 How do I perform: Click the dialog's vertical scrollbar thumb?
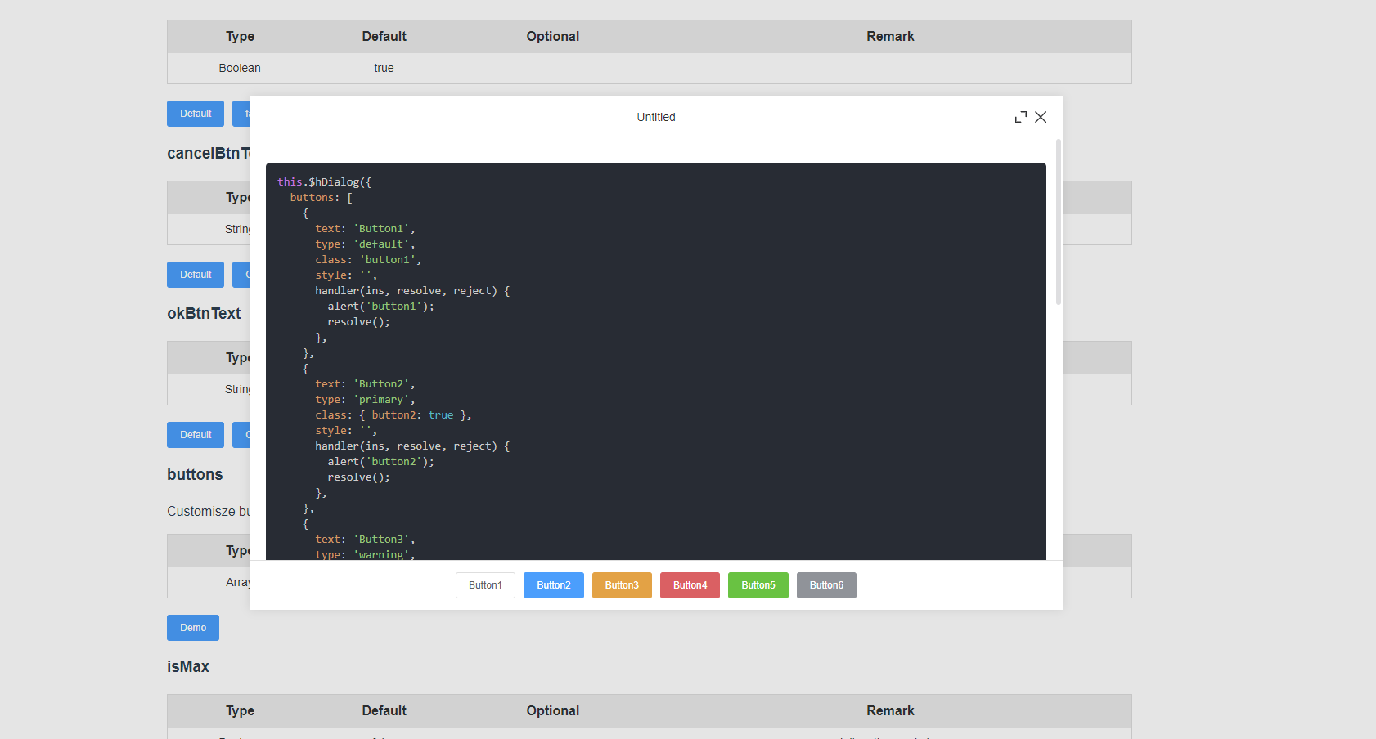point(1059,222)
